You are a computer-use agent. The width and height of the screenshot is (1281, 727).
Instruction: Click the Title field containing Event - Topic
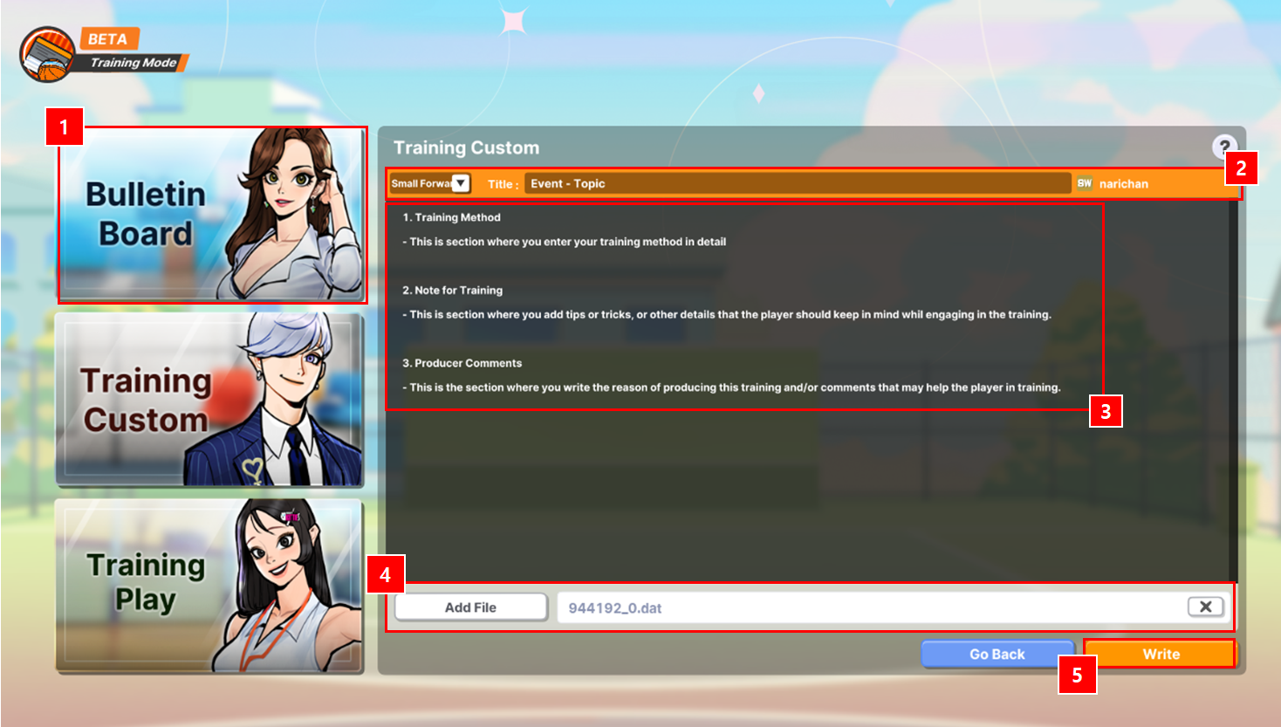[x=797, y=183]
